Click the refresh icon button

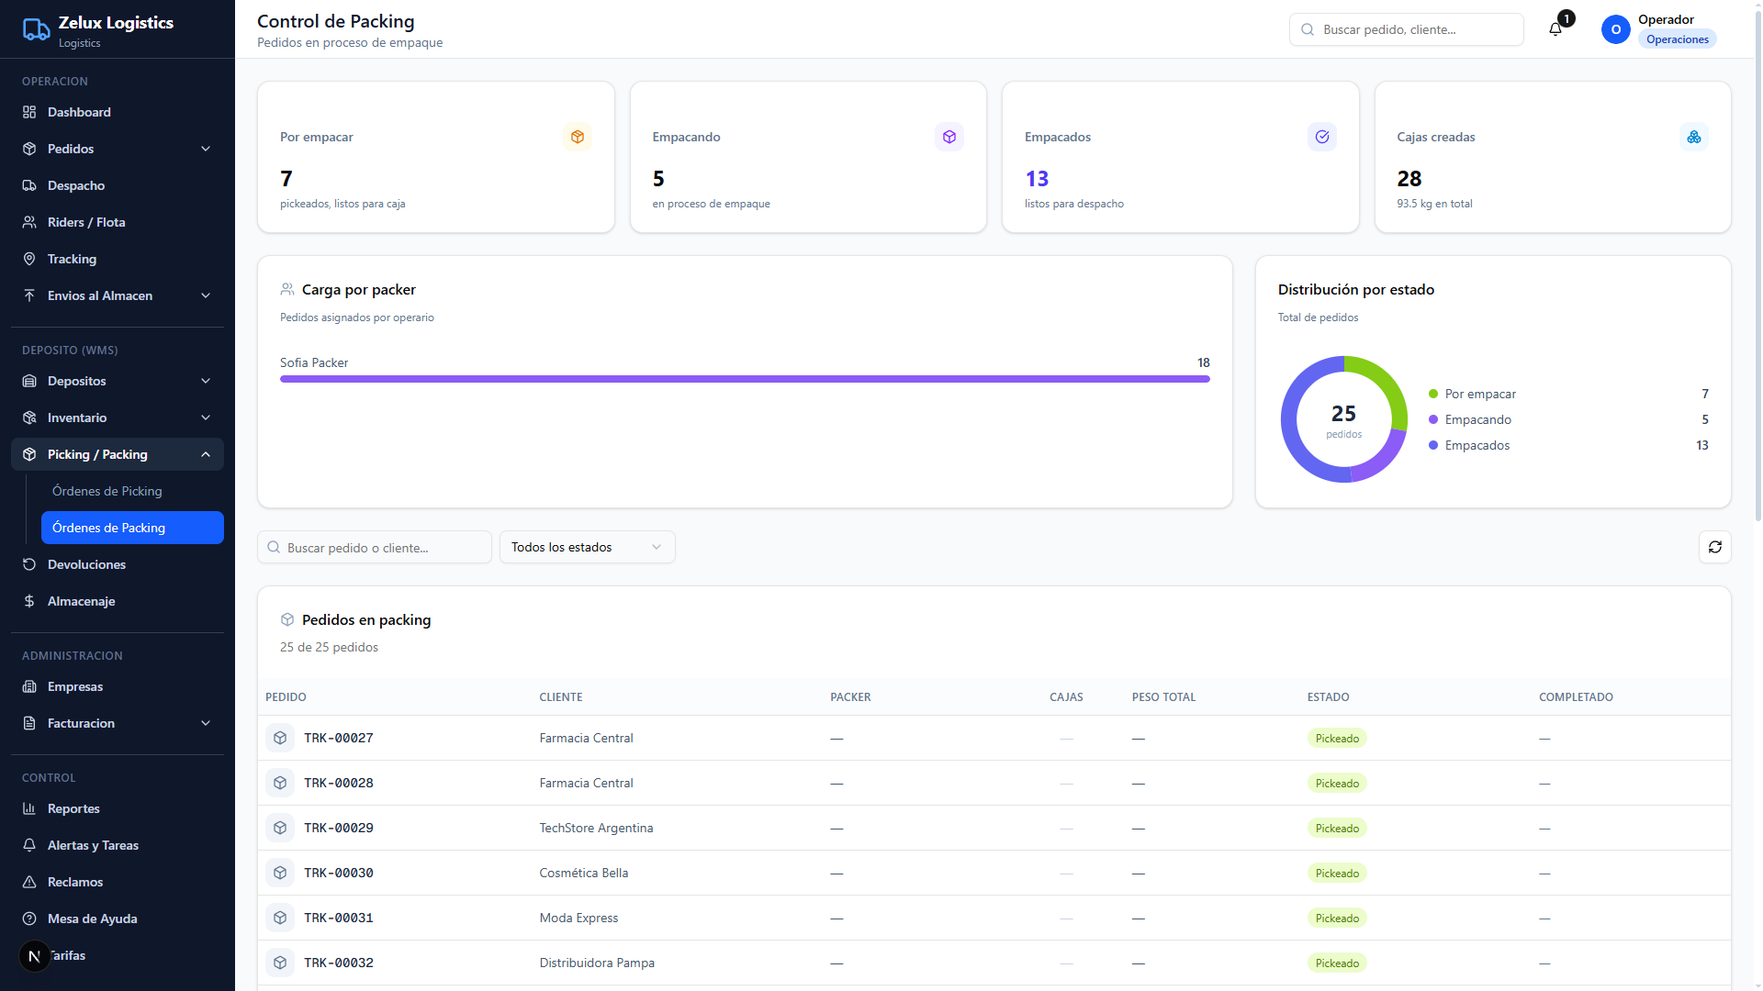pos(1714,547)
